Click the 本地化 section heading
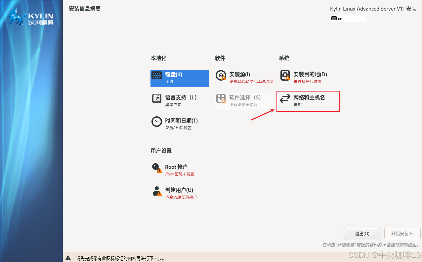The height and width of the screenshot is (262, 422). click(158, 58)
